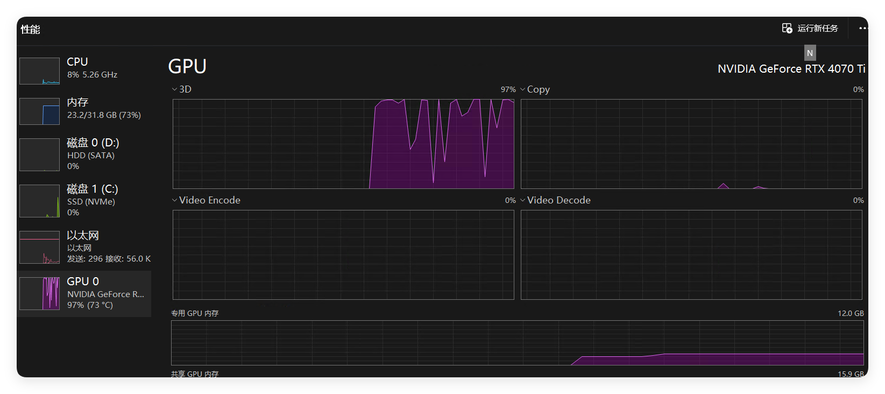Select the CPU usage mini graph thumbnail
The image size is (885, 394).
tap(39, 71)
